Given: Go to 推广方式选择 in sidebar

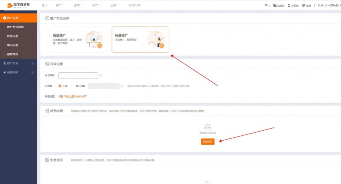Looking at the screenshot, I should click(15, 27).
